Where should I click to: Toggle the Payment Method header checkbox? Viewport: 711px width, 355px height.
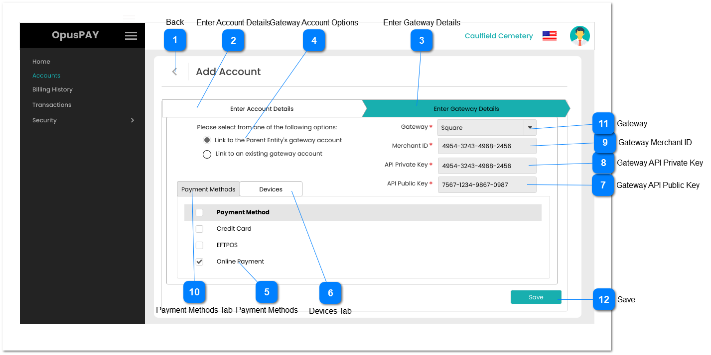coord(199,212)
